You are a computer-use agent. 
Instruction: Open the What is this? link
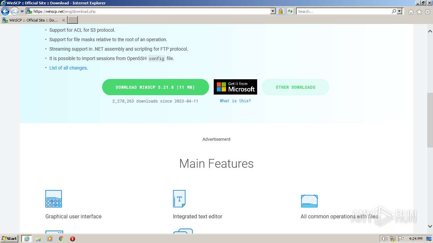[235, 101]
